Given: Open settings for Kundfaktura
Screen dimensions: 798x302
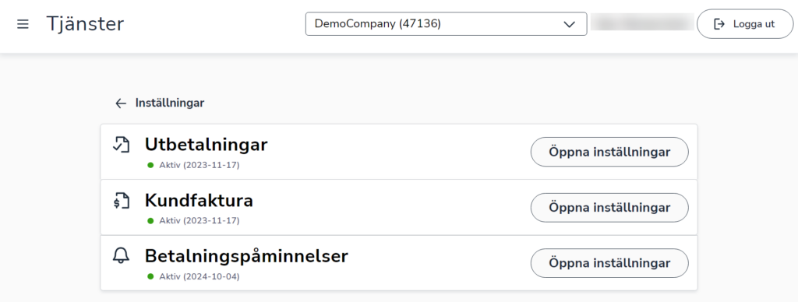Looking at the screenshot, I should coord(609,208).
